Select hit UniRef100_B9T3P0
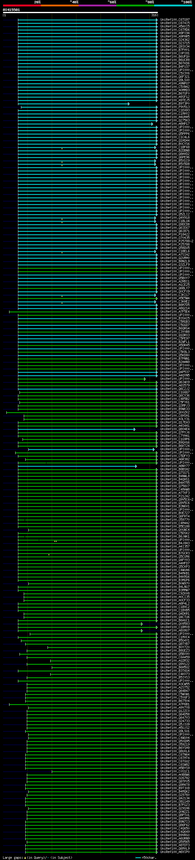 (175, 103)
